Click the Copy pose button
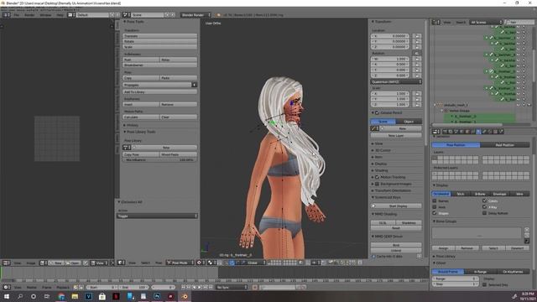This screenshot has height=302, width=537. [x=141, y=78]
